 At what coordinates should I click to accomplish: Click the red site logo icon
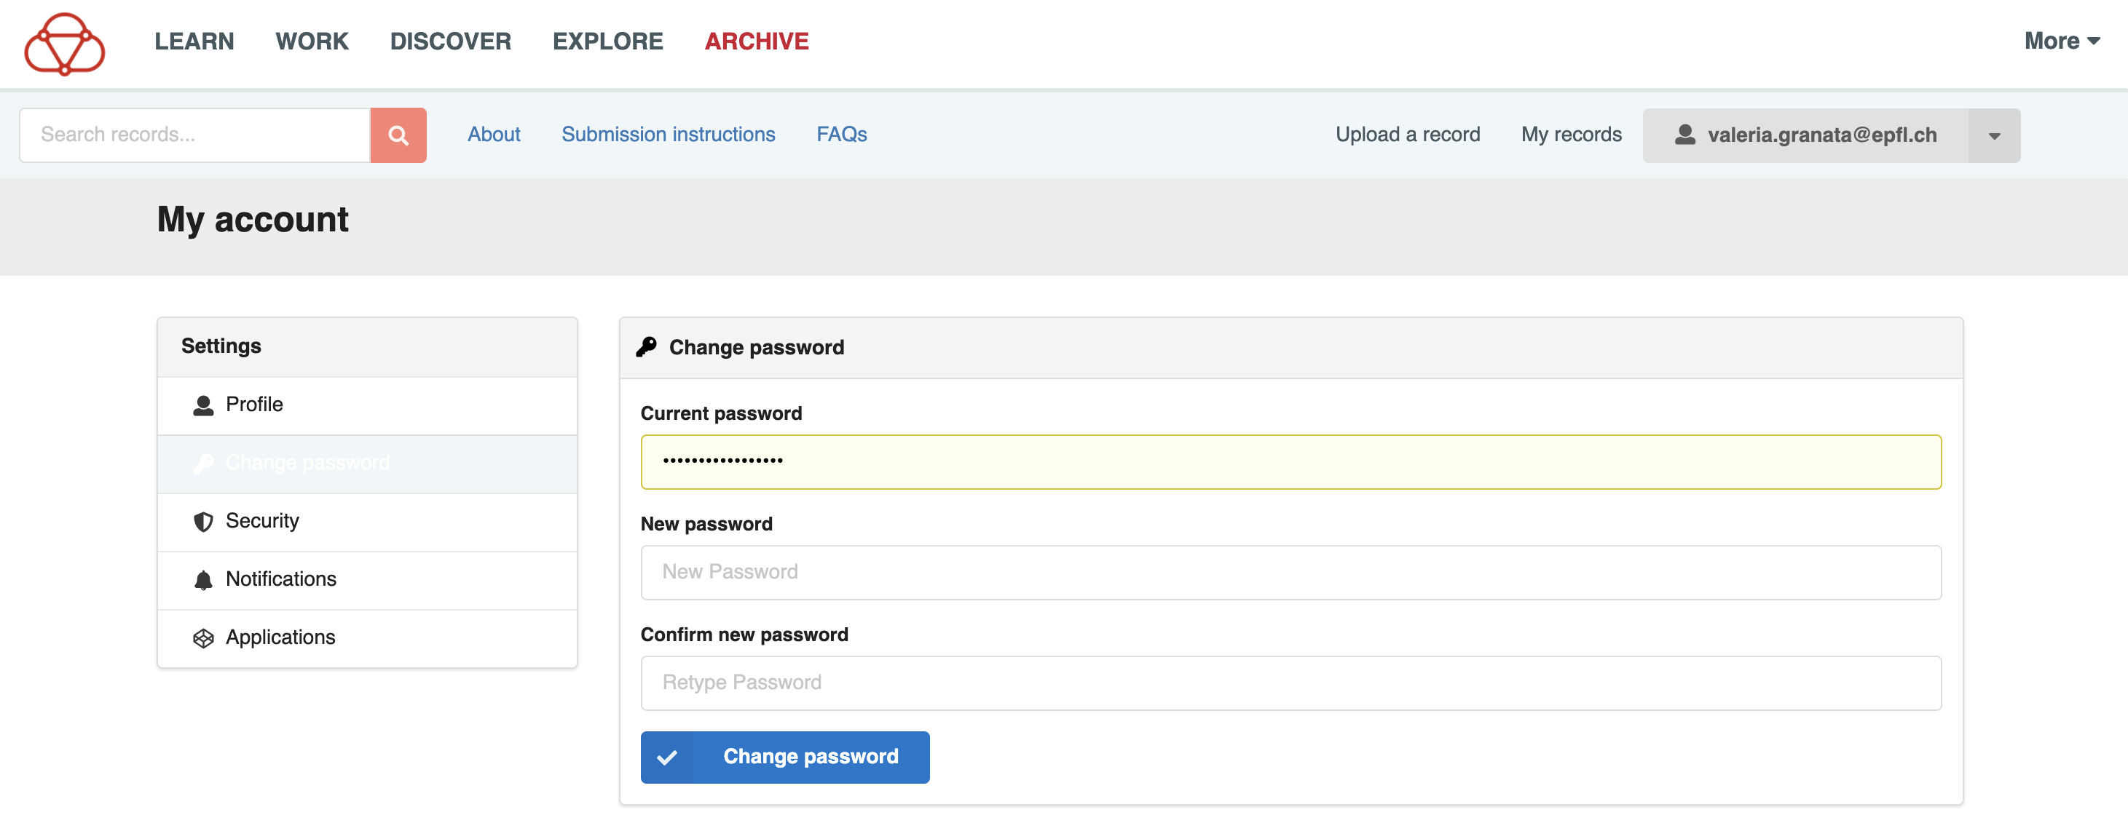tap(64, 43)
